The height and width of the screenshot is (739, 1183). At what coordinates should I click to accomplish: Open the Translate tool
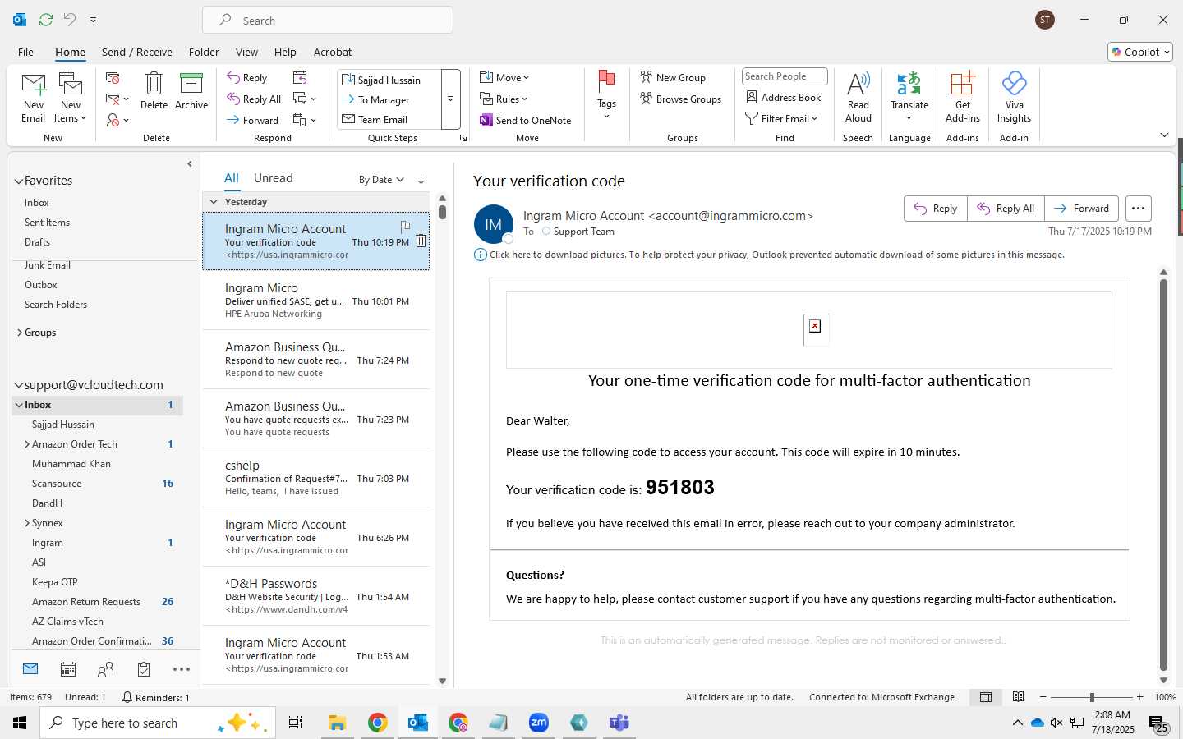coord(909,97)
